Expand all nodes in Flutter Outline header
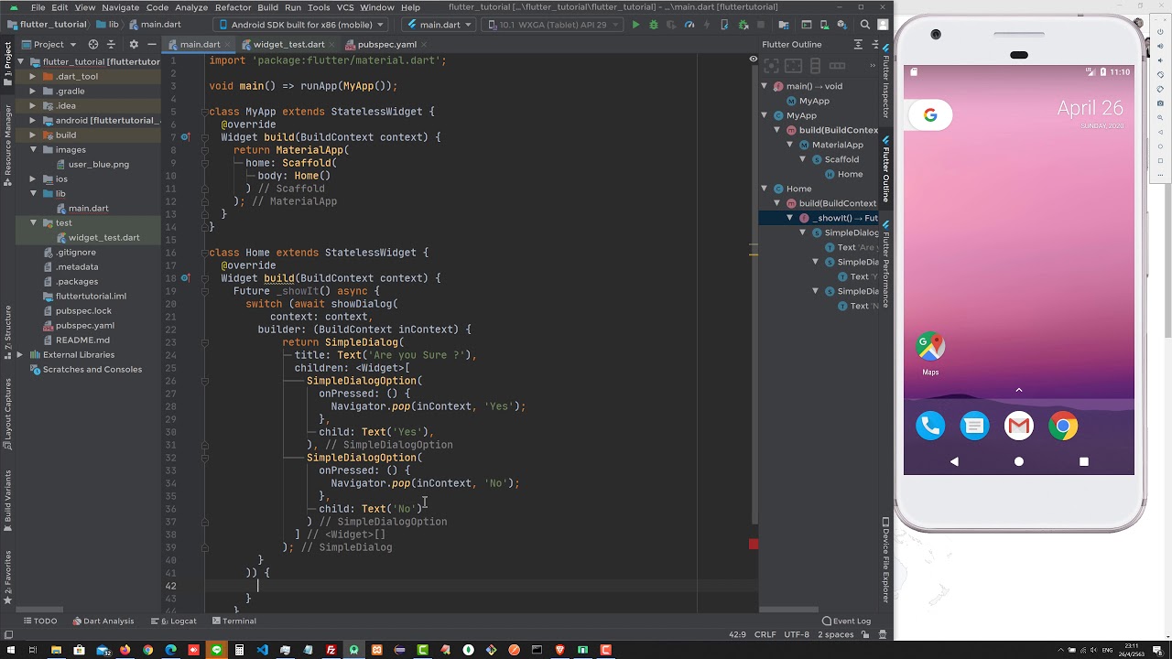The width and height of the screenshot is (1172, 659). coord(858,44)
